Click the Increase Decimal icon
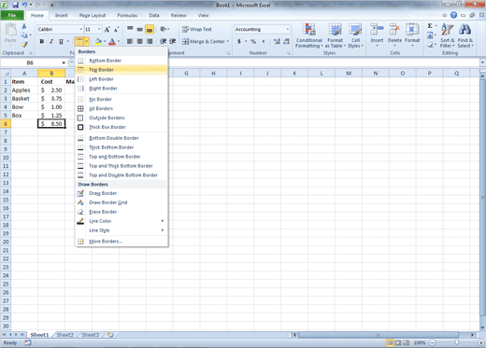 click(x=277, y=41)
